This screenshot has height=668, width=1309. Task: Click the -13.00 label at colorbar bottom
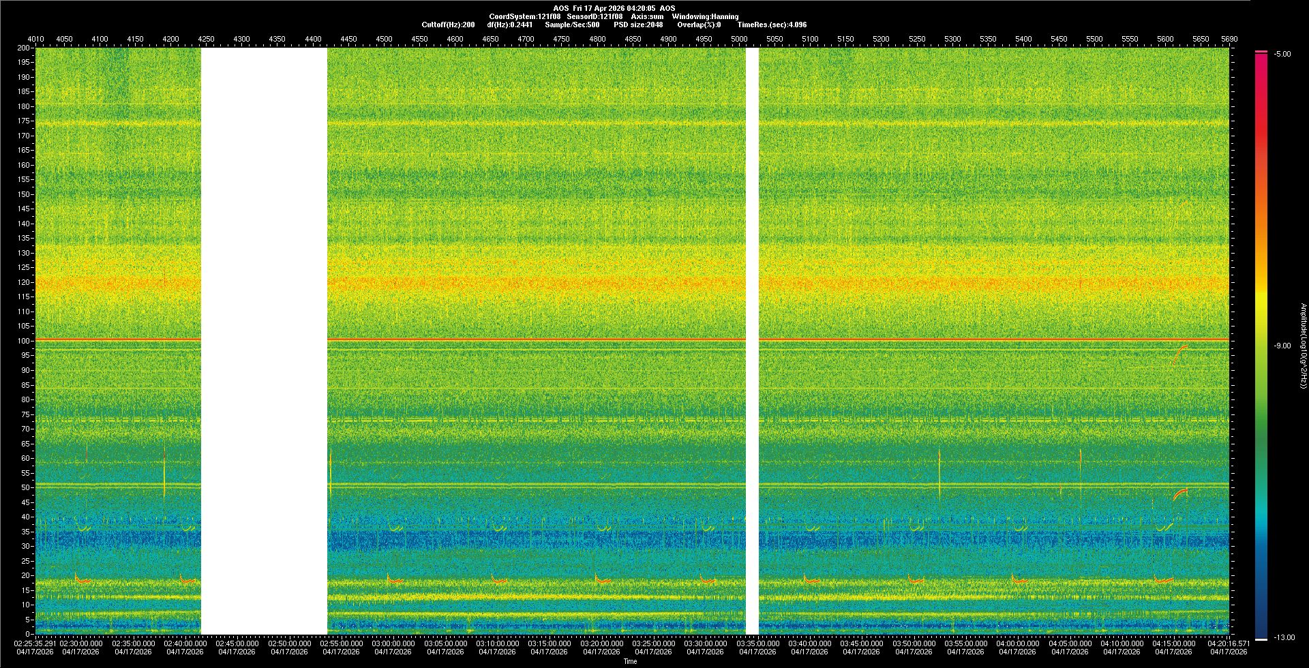pyautogui.click(x=1284, y=638)
